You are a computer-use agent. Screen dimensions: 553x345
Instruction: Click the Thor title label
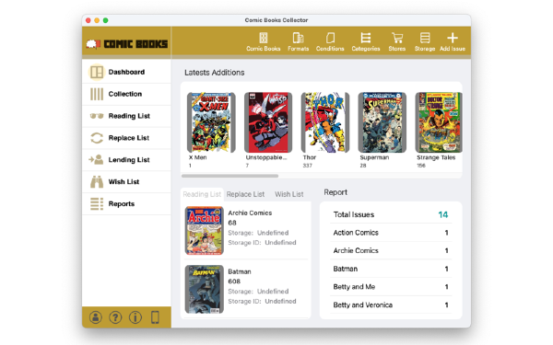310,157
